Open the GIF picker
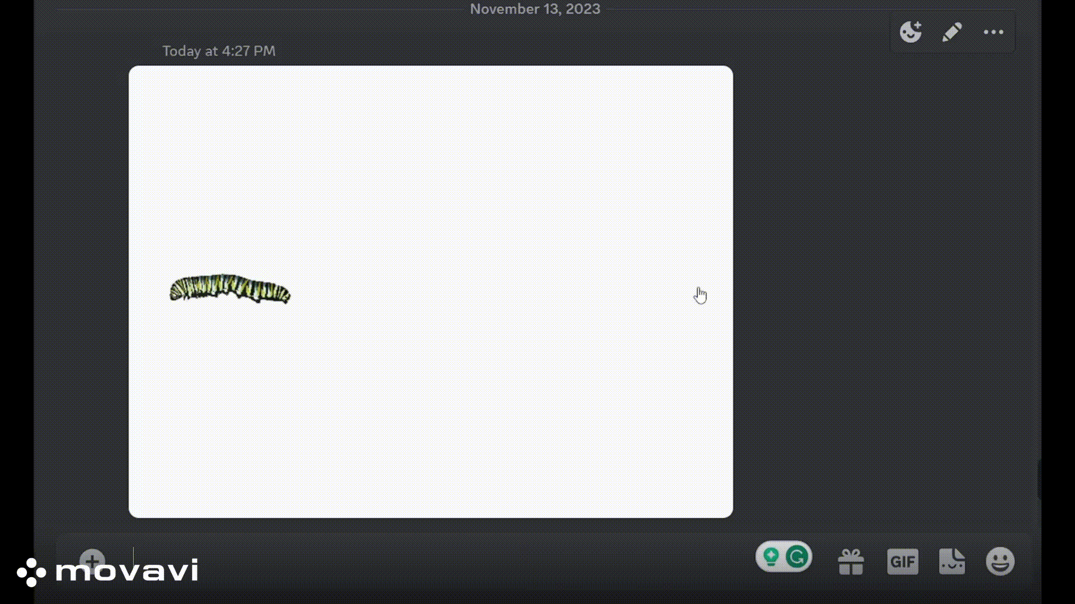 (903, 561)
